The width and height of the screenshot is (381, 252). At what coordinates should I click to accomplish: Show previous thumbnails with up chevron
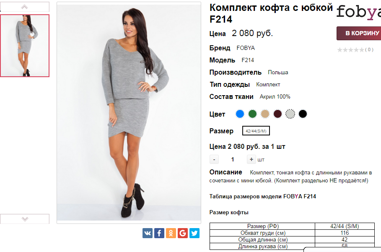(25, 7)
